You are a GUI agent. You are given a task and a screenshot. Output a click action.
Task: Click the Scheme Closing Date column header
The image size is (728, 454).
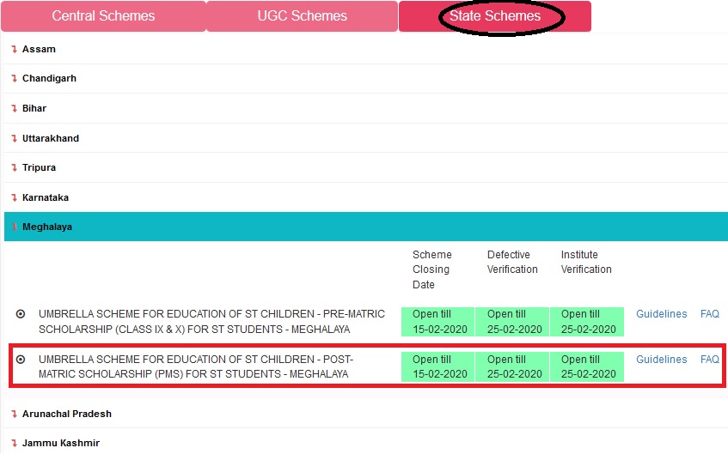click(431, 269)
